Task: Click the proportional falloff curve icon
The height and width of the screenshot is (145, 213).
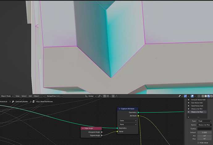Action: point(117,96)
